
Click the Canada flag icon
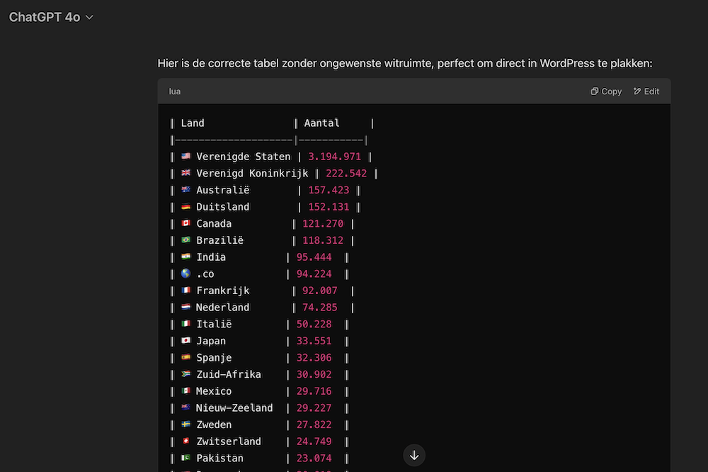pos(186,224)
